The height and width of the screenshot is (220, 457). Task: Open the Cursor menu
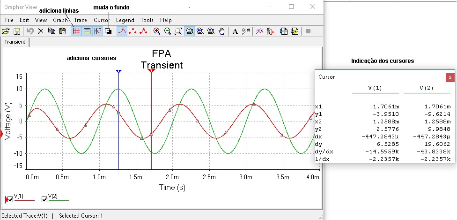click(102, 20)
